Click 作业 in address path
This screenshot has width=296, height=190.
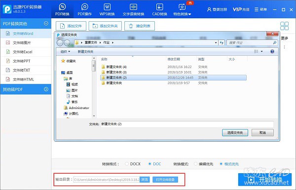[x=107, y=42]
